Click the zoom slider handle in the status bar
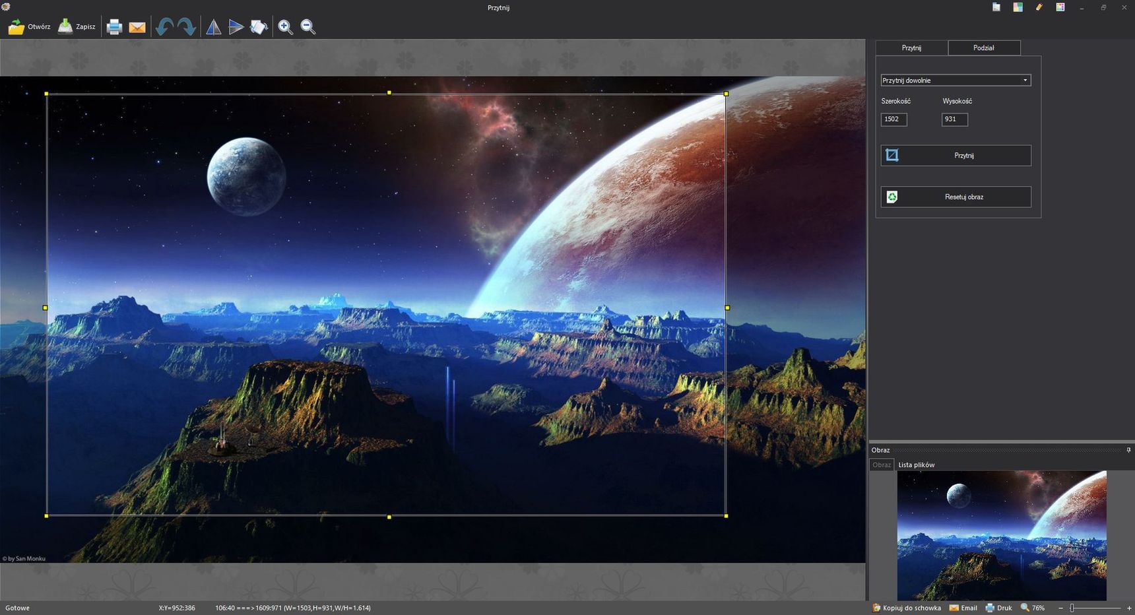 pyautogui.click(x=1072, y=608)
